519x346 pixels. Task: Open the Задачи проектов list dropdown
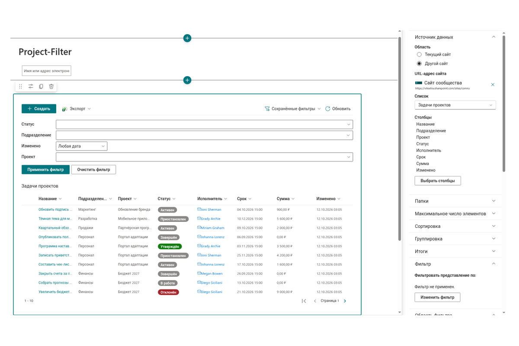455,105
